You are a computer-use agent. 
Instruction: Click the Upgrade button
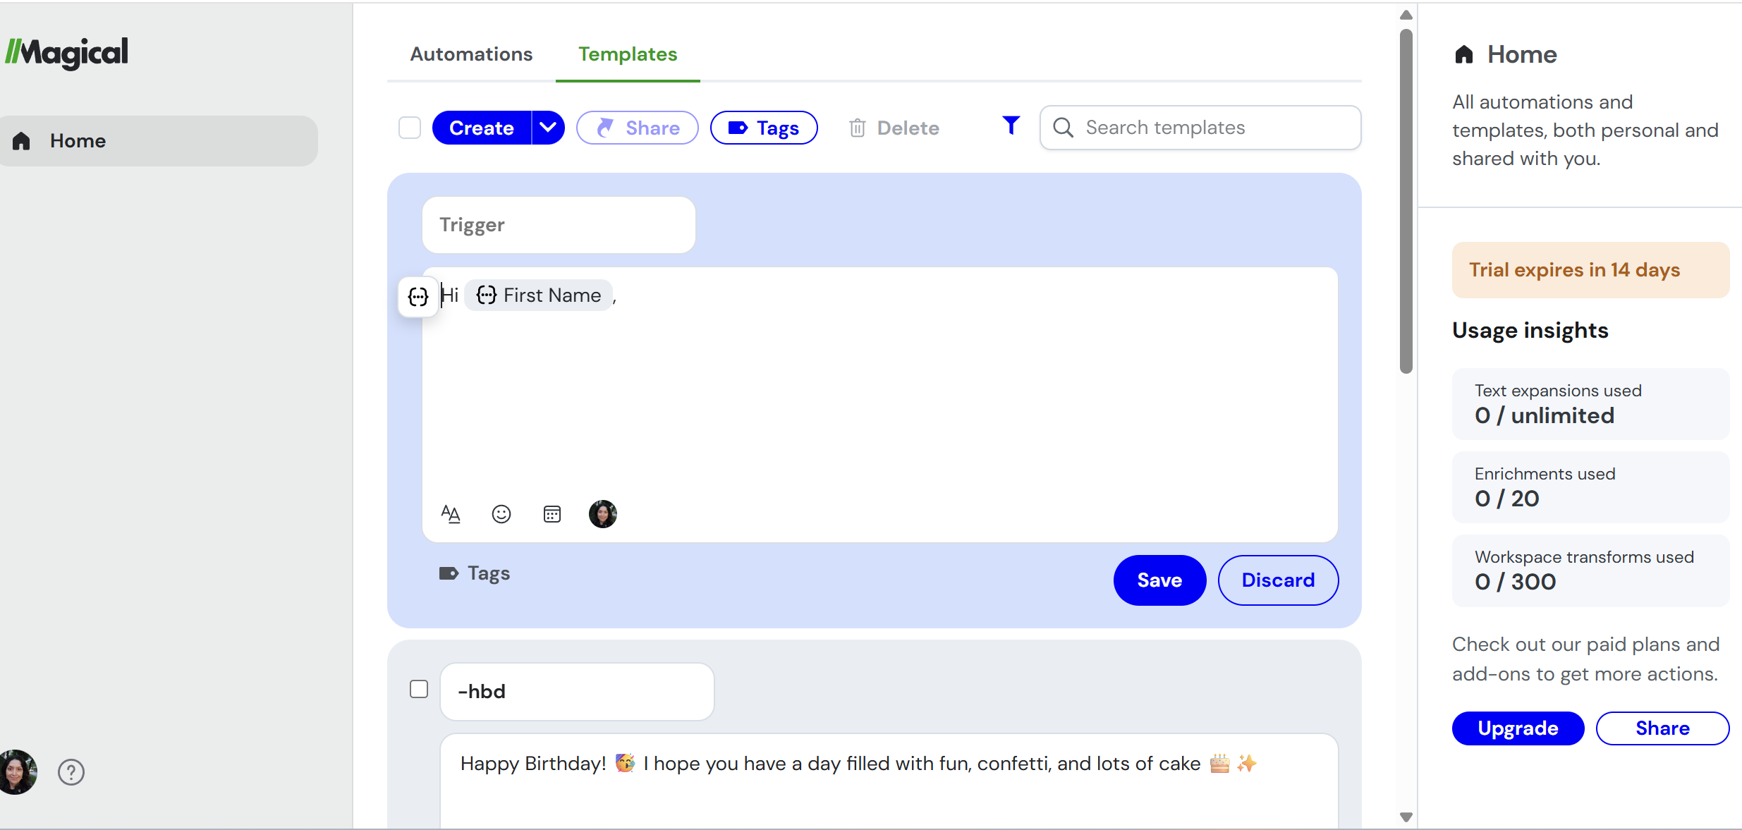[1518, 728]
